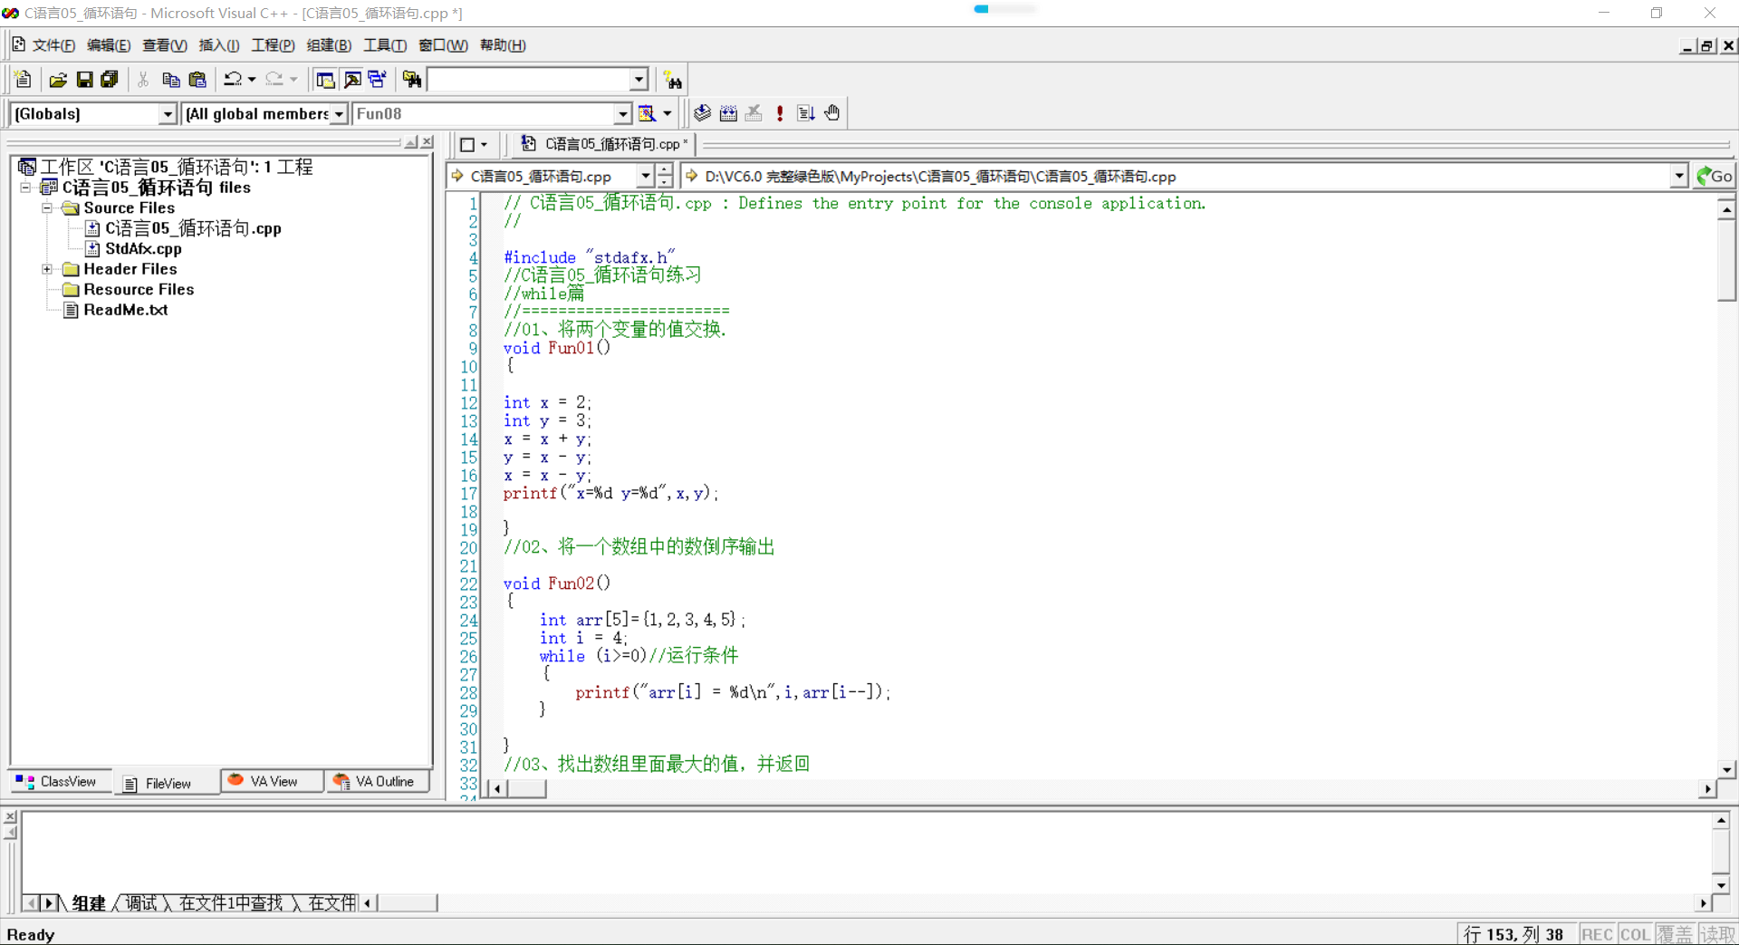Toggle the Output window button
This screenshot has height=945, width=1739.
tap(352, 80)
